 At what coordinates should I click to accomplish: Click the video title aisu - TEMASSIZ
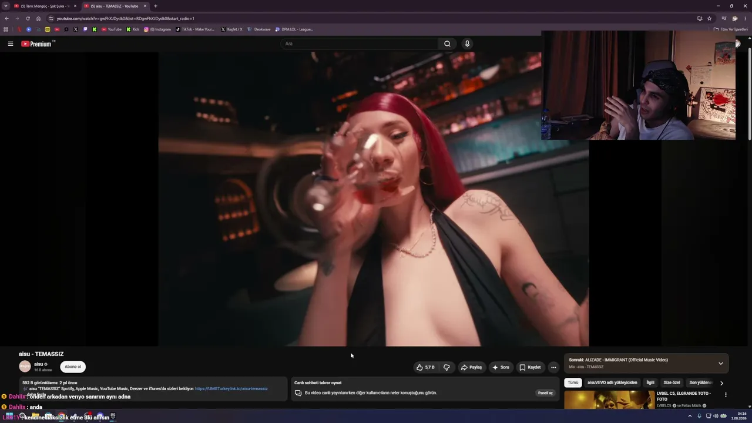pyautogui.click(x=41, y=354)
